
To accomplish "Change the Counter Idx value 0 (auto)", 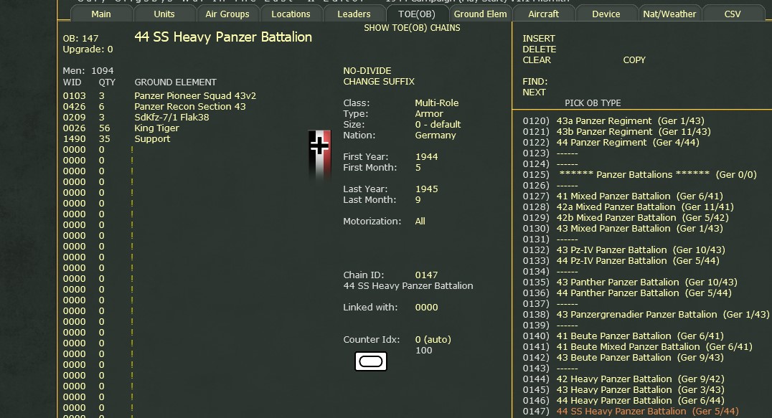I will (433, 340).
